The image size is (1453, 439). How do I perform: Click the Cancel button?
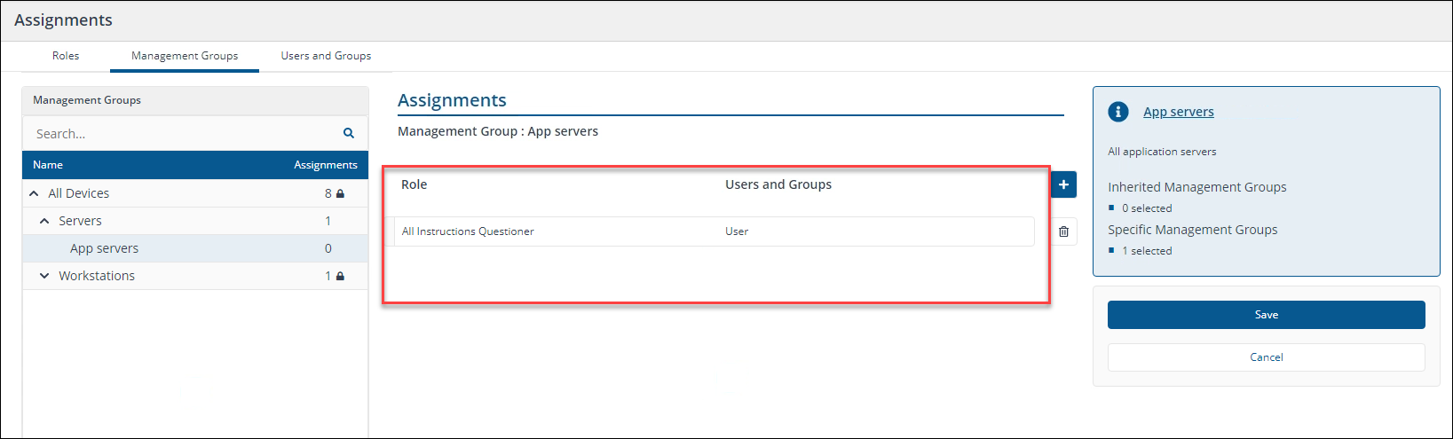click(1266, 357)
